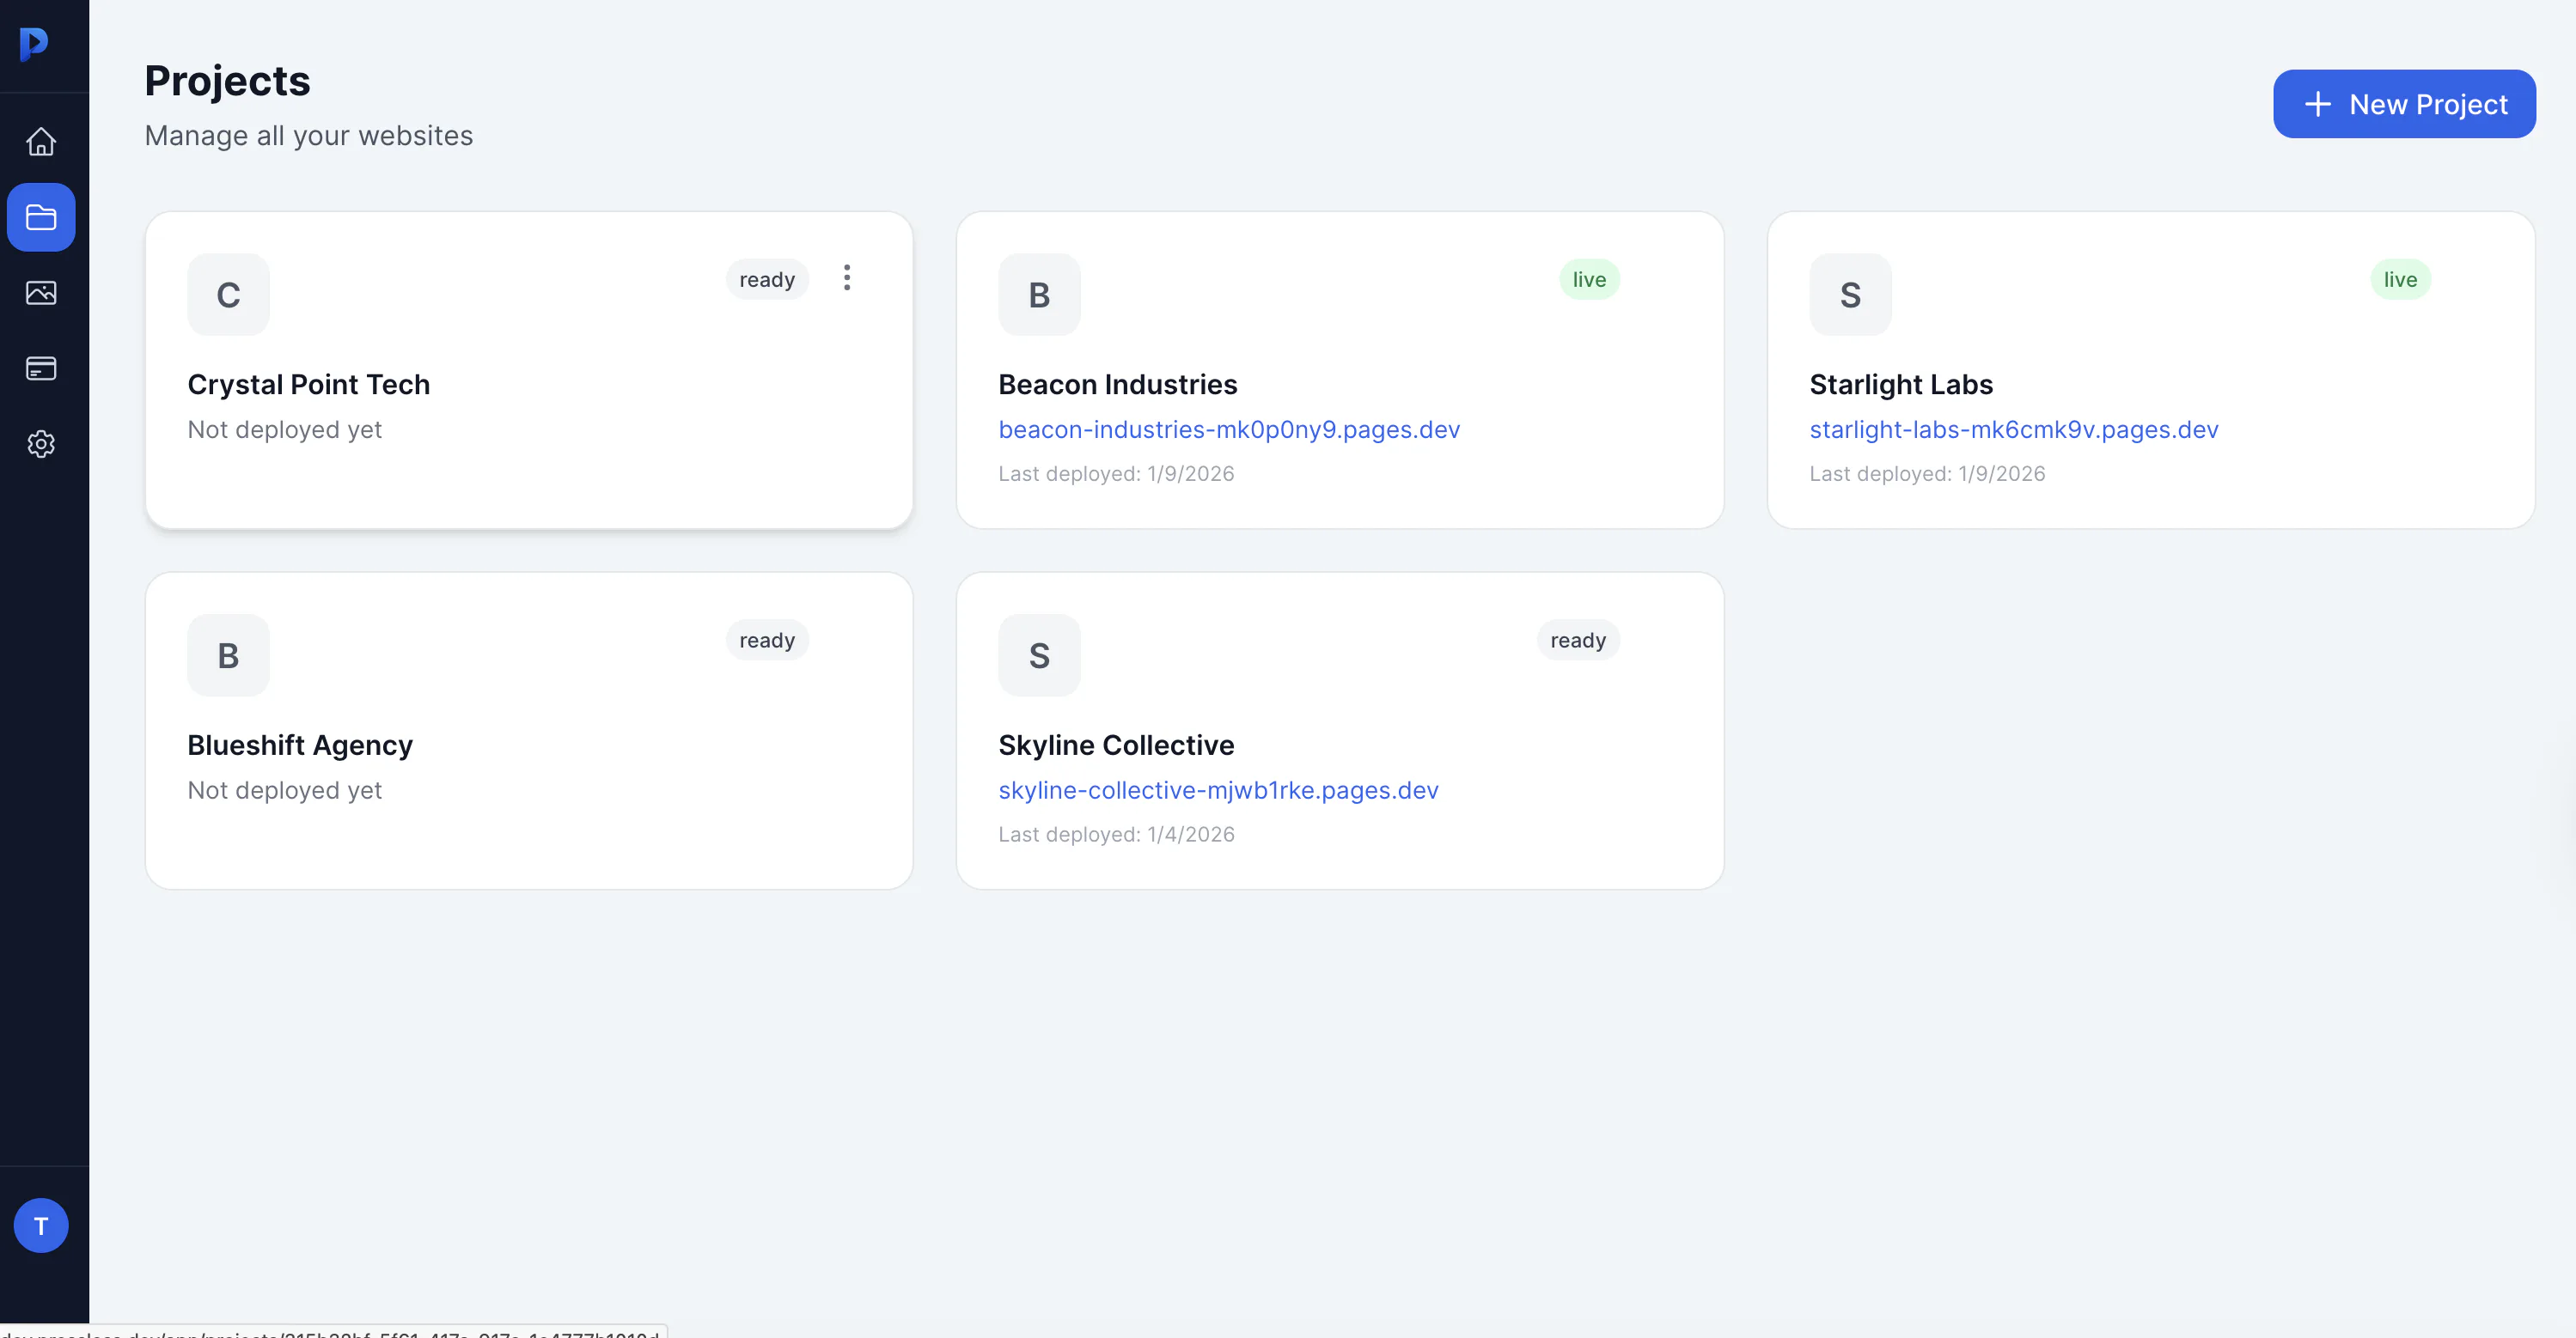The width and height of the screenshot is (2576, 1338).
Task: Open starlight-labs-mk6cmk9v.pages.dev link
Action: click(x=2014, y=429)
